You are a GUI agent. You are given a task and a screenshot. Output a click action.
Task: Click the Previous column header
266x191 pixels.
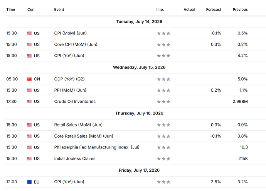coord(240,10)
